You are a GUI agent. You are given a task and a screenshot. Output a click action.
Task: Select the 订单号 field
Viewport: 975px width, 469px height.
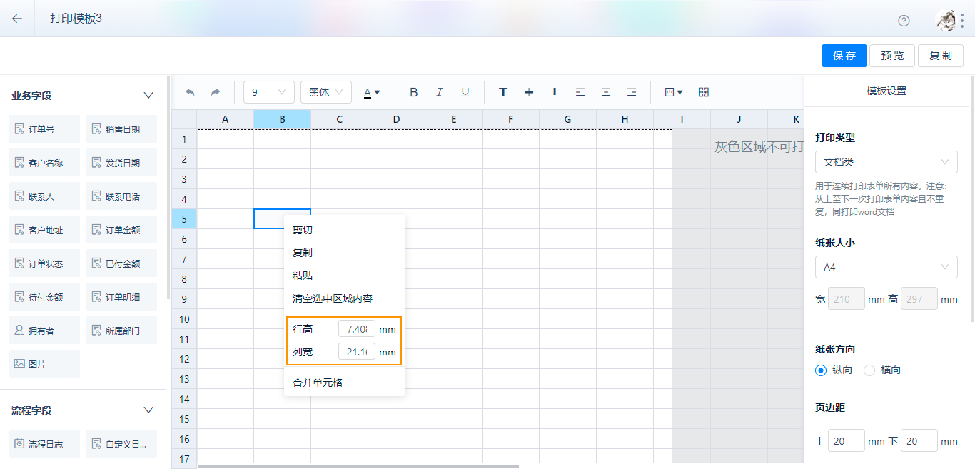click(x=44, y=129)
